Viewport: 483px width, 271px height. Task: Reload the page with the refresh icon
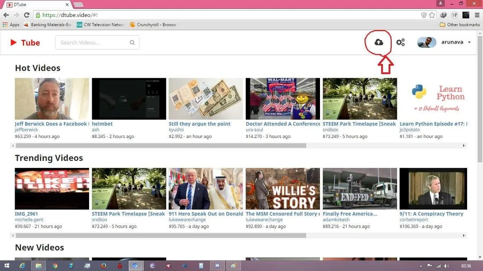point(26,15)
